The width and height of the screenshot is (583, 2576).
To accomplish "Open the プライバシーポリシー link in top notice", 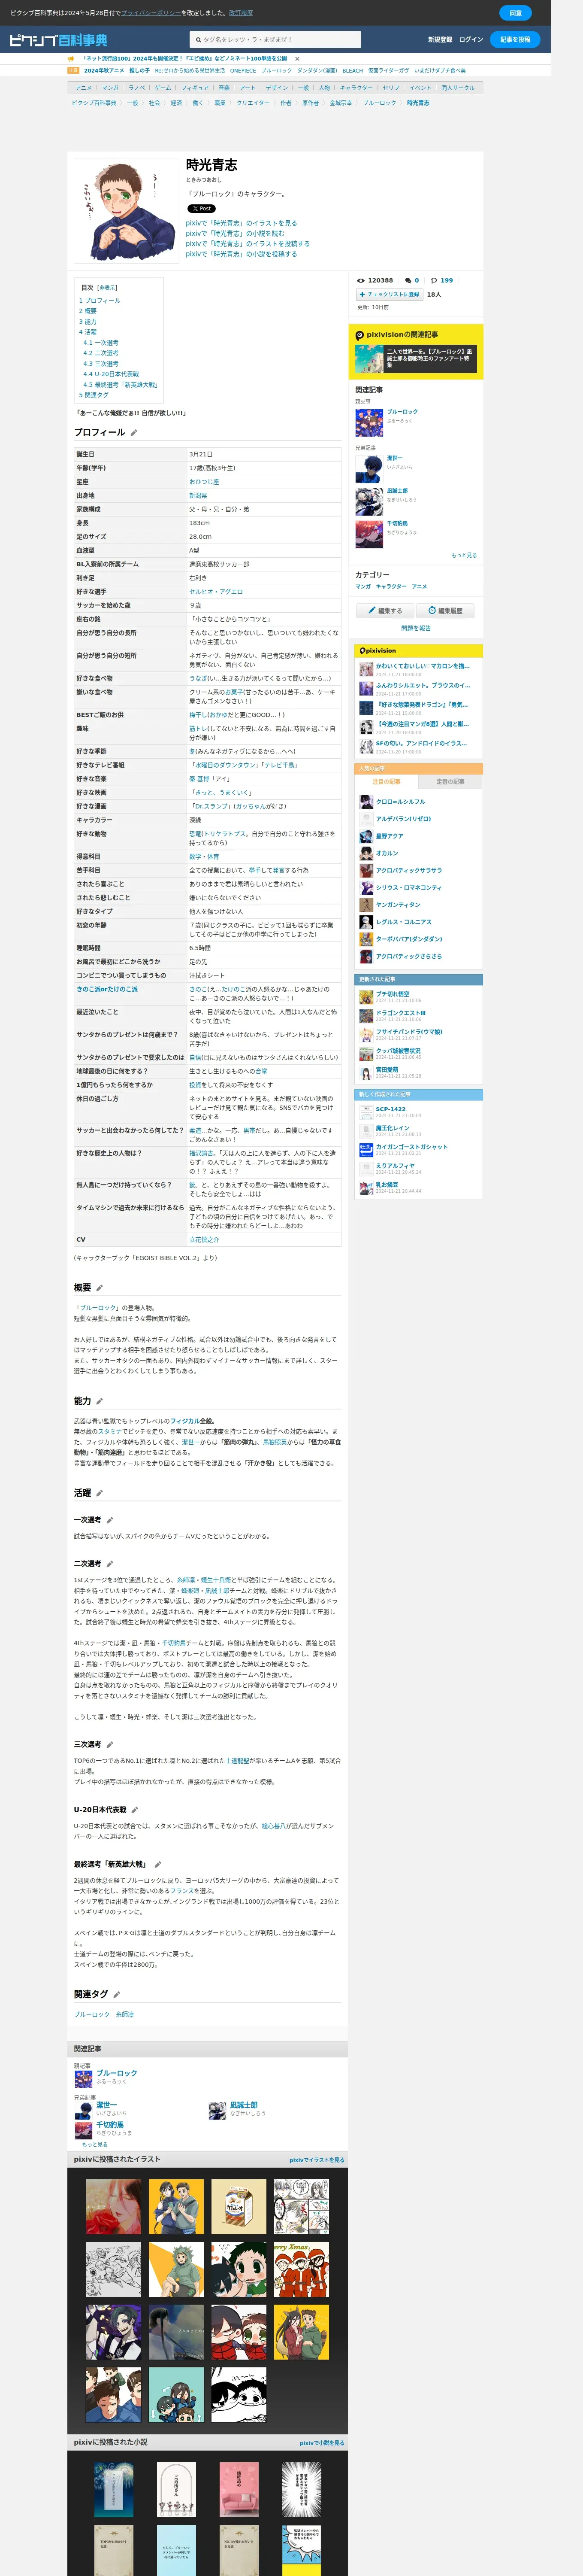I will pos(151,13).
